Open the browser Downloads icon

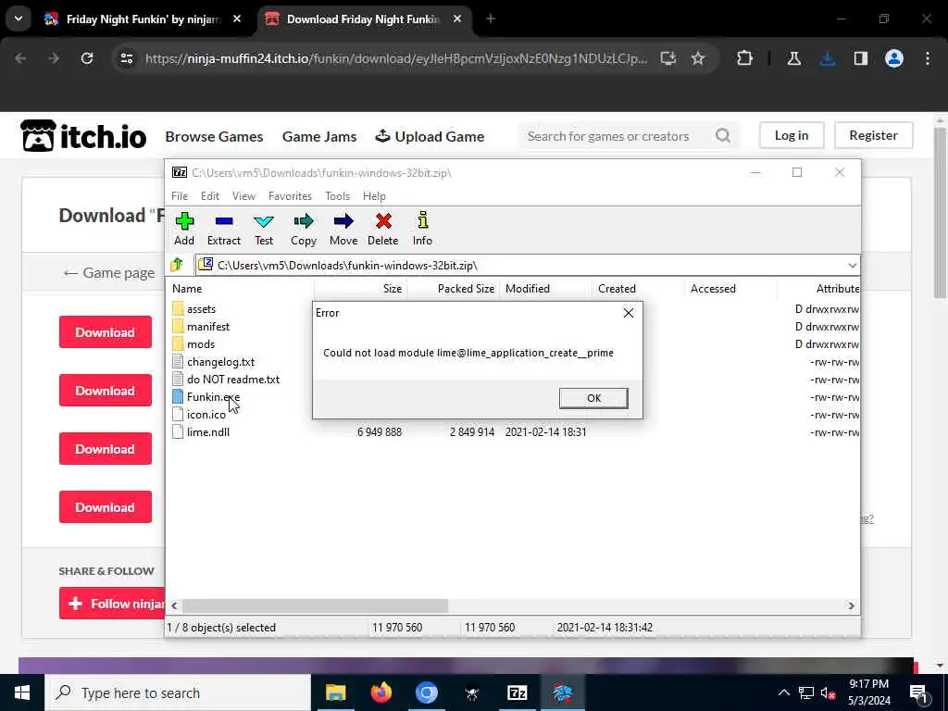[828, 58]
